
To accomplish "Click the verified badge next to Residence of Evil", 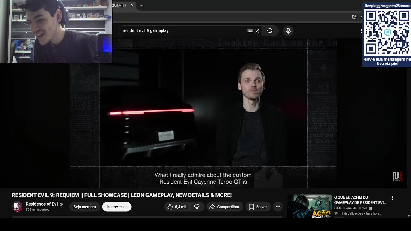I will pyautogui.click(x=61, y=204).
